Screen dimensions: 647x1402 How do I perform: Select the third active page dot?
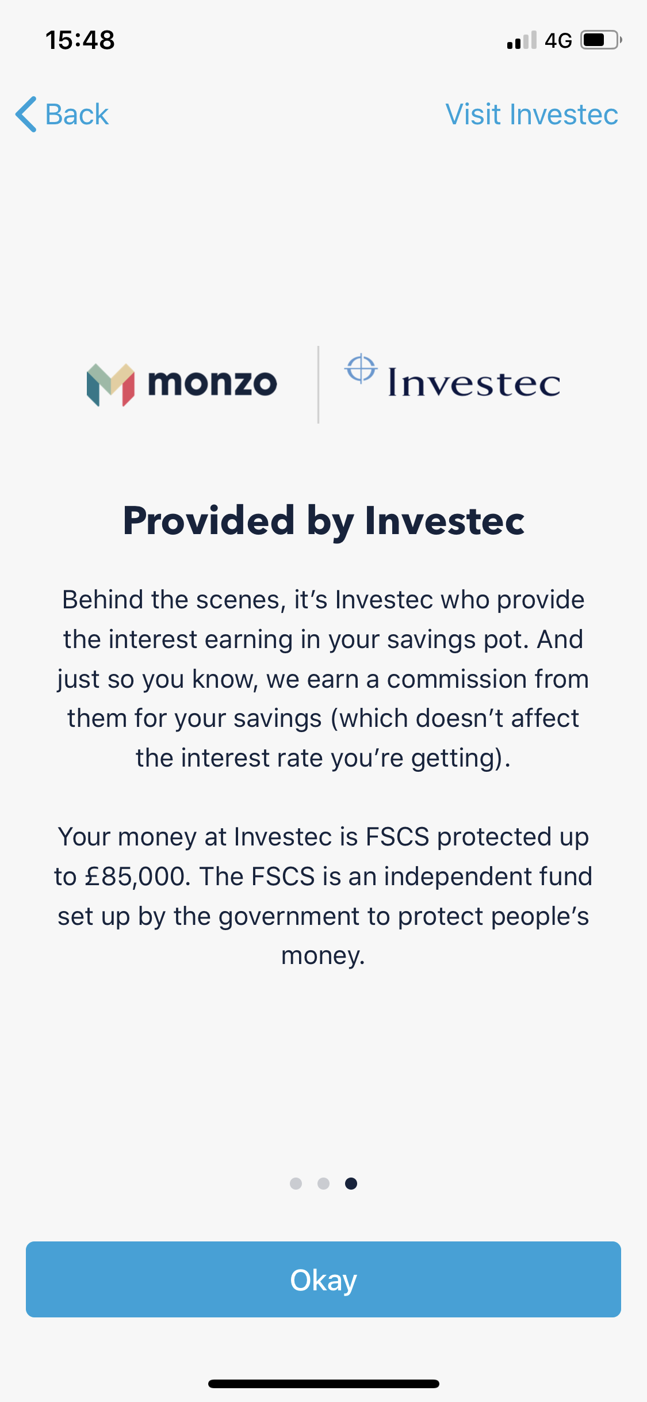351,1183
